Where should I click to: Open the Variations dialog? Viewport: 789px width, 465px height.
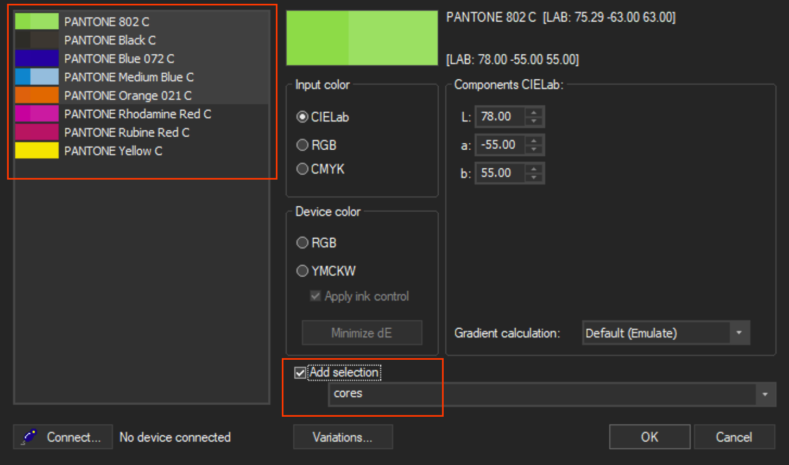[343, 437]
